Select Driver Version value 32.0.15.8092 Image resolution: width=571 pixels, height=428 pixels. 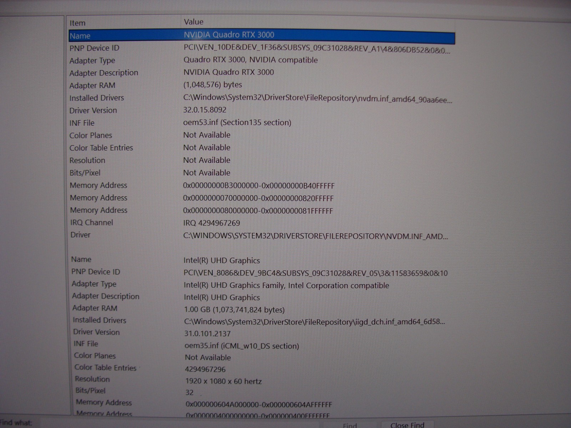205,110
